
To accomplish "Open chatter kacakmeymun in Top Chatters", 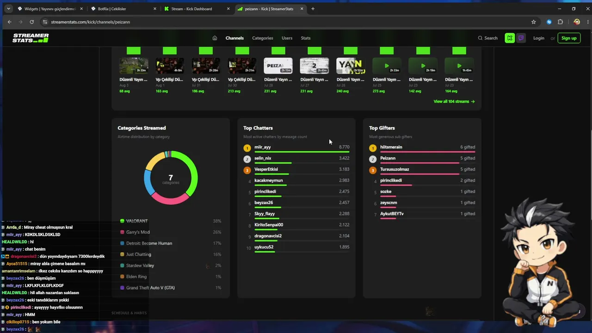I will click(x=268, y=180).
